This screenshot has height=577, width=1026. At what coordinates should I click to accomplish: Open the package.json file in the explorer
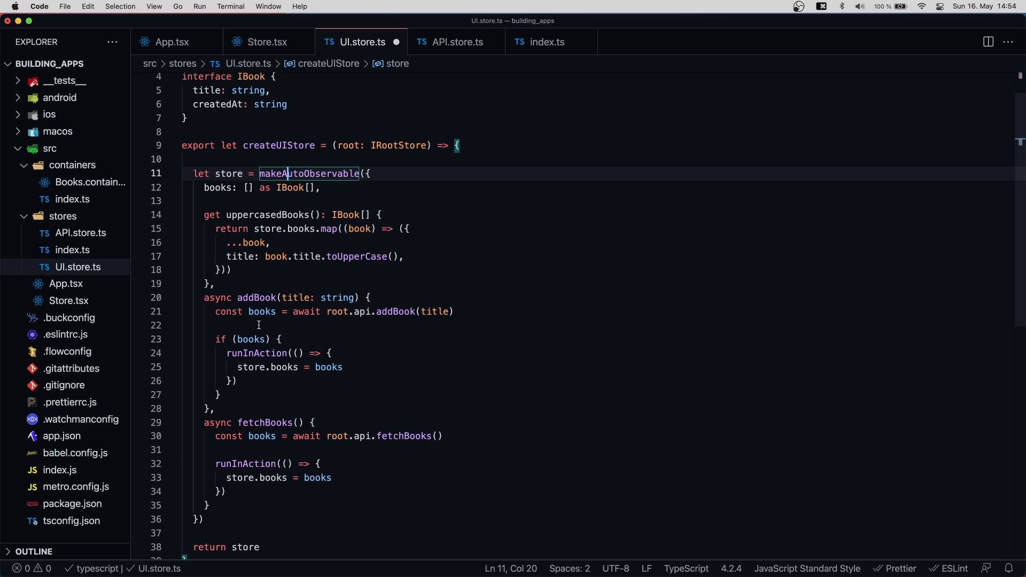point(72,504)
